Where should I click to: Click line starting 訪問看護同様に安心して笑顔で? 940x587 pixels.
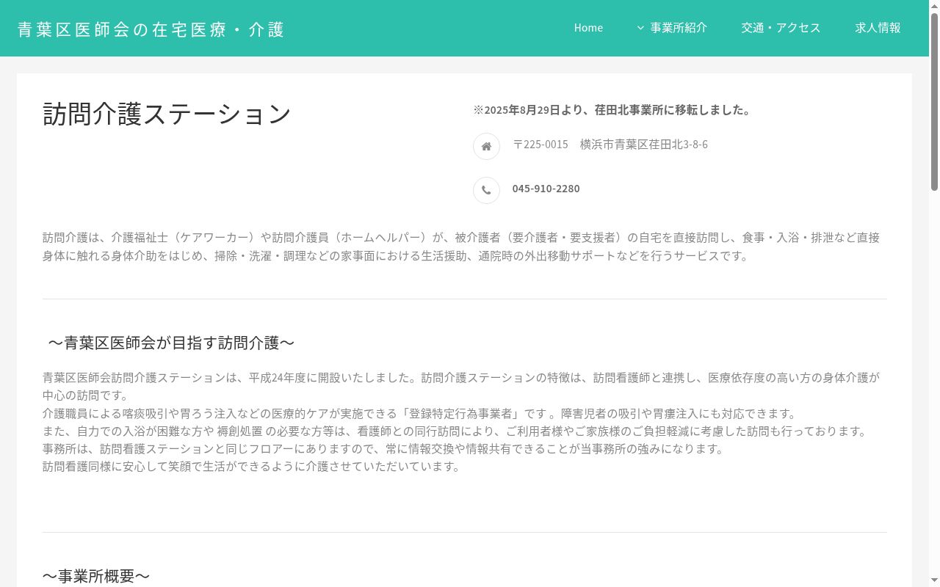(251, 467)
